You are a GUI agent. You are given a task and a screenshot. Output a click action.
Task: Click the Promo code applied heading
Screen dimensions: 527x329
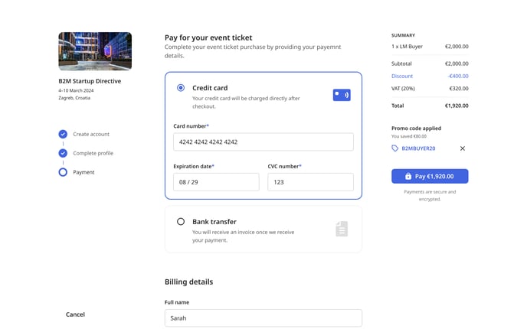coord(416,129)
